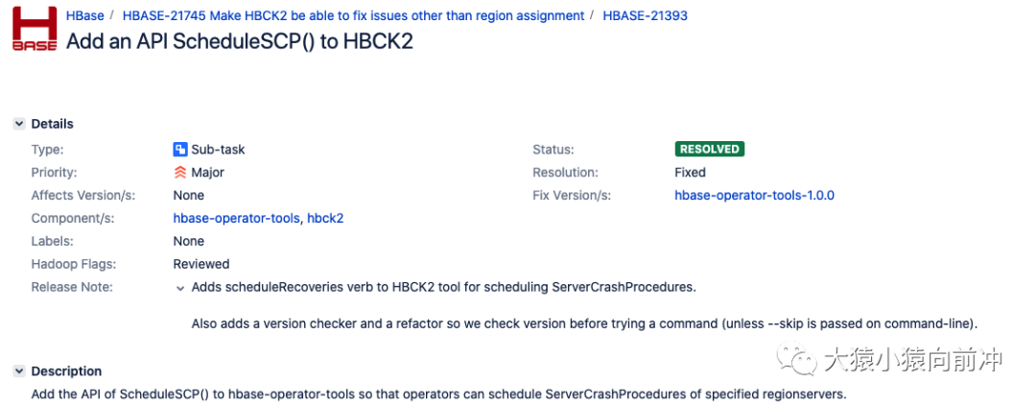This screenshot has height=405, width=1036.
Task: Collapse the Details section
Action: pyautogui.click(x=18, y=124)
